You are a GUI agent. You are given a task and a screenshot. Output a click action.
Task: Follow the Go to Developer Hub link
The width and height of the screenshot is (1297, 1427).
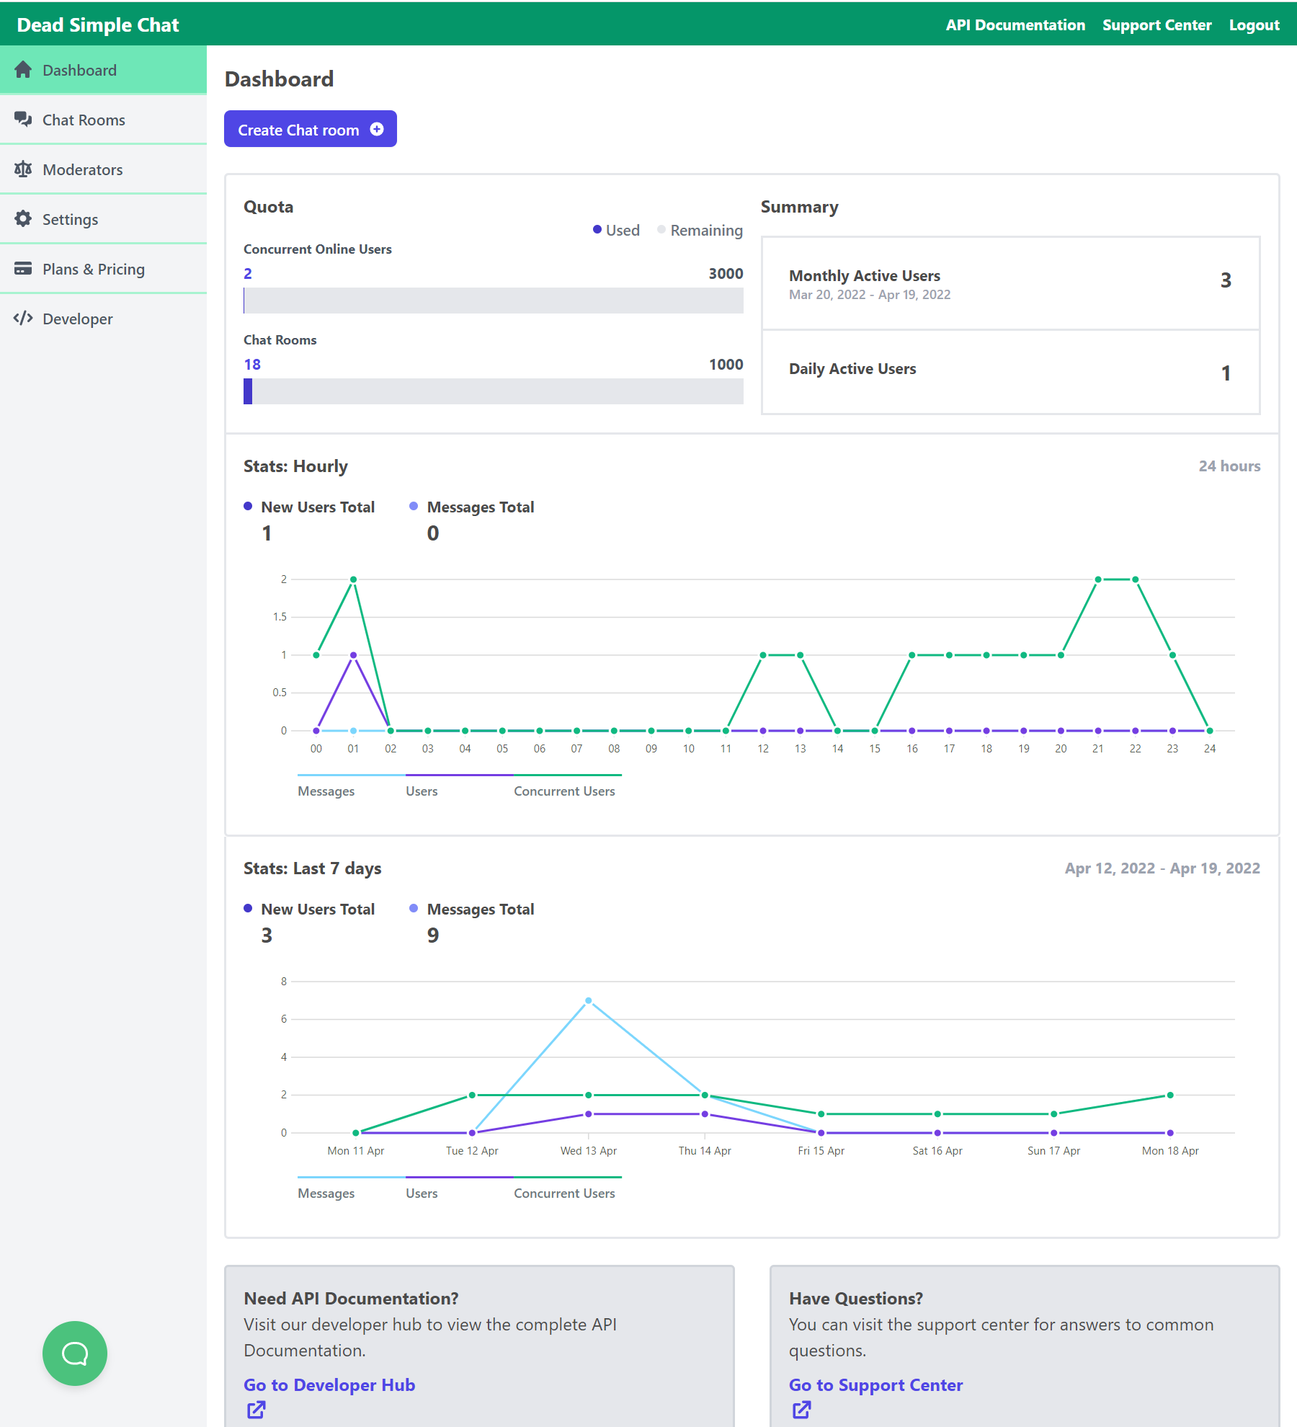[x=329, y=1384]
